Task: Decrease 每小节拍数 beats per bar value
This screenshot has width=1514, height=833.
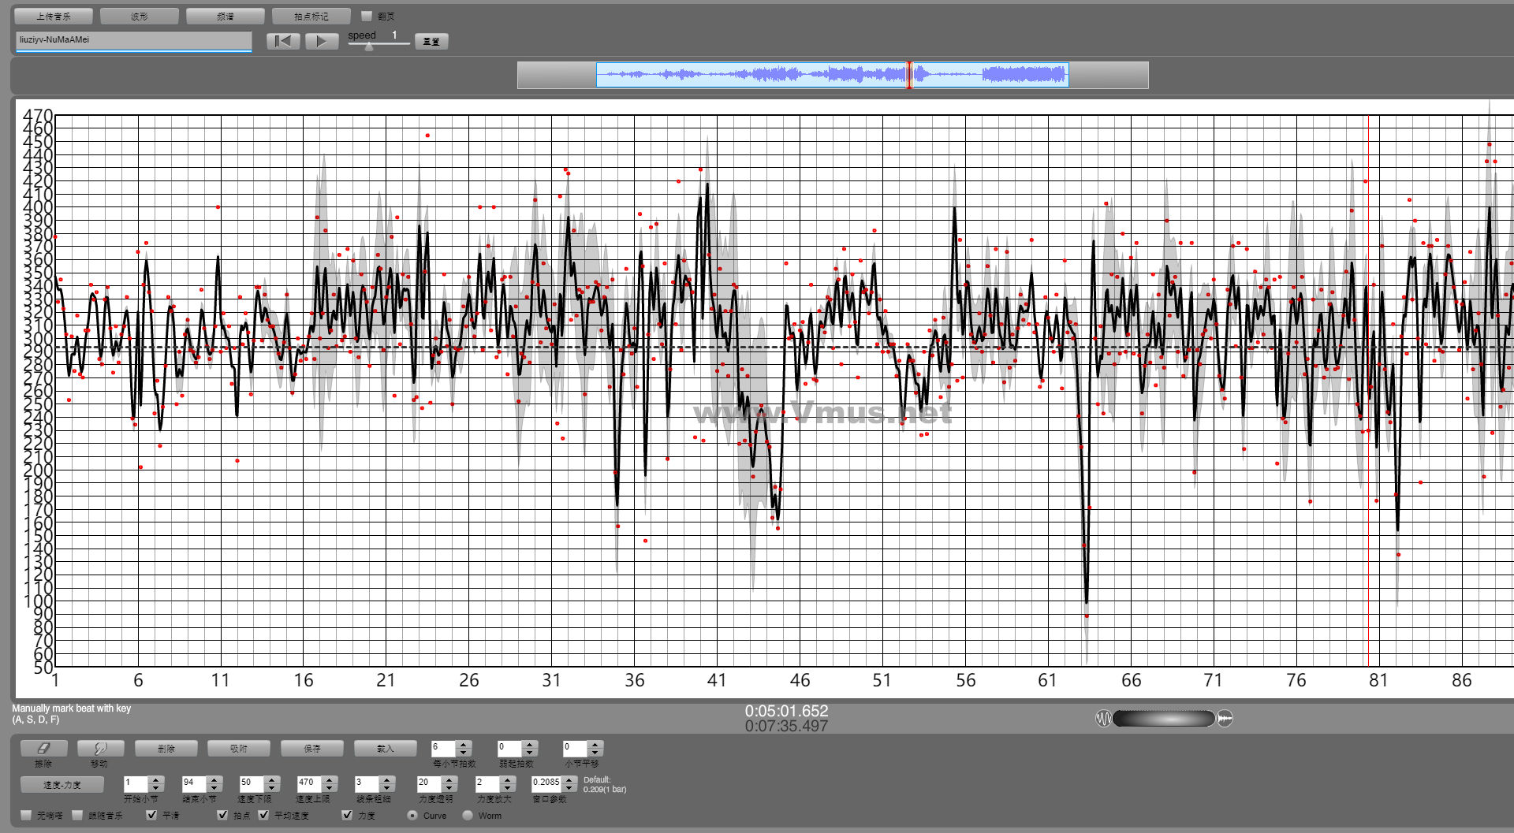Action: [464, 752]
